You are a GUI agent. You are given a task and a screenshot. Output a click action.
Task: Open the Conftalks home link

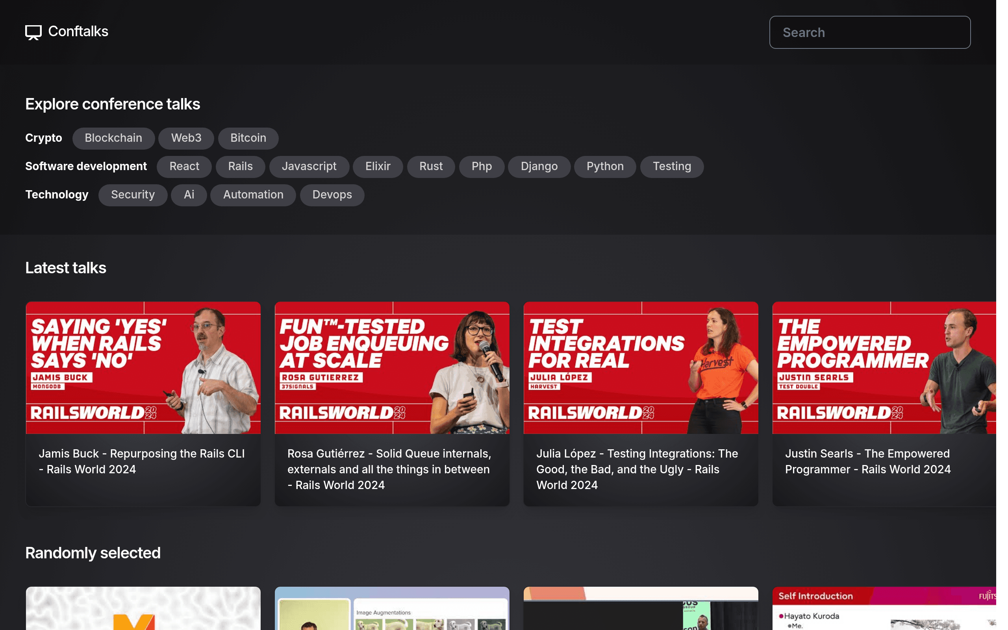(x=67, y=31)
